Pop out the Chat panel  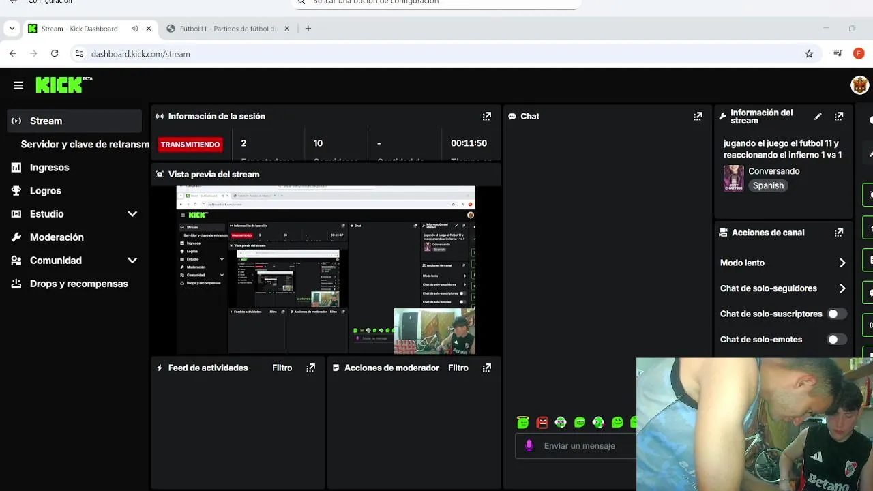pos(698,117)
